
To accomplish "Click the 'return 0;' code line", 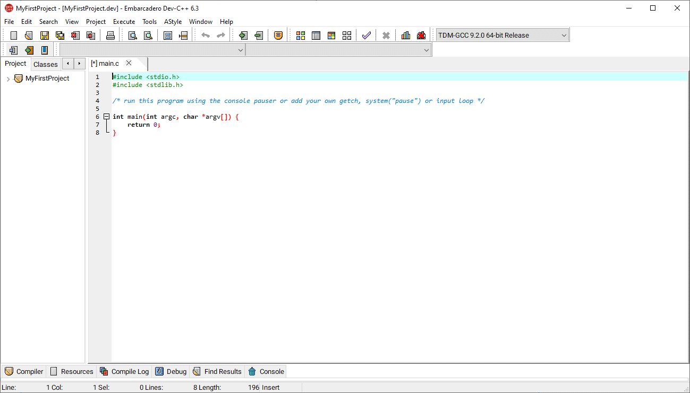I will pyautogui.click(x=144, y=125).
